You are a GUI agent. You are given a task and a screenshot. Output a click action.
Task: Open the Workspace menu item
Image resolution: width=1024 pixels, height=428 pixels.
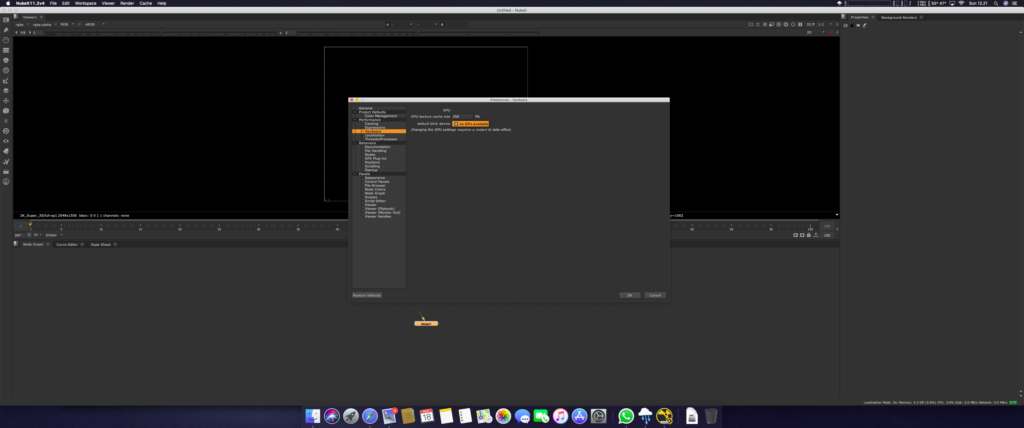pos(85,3)
